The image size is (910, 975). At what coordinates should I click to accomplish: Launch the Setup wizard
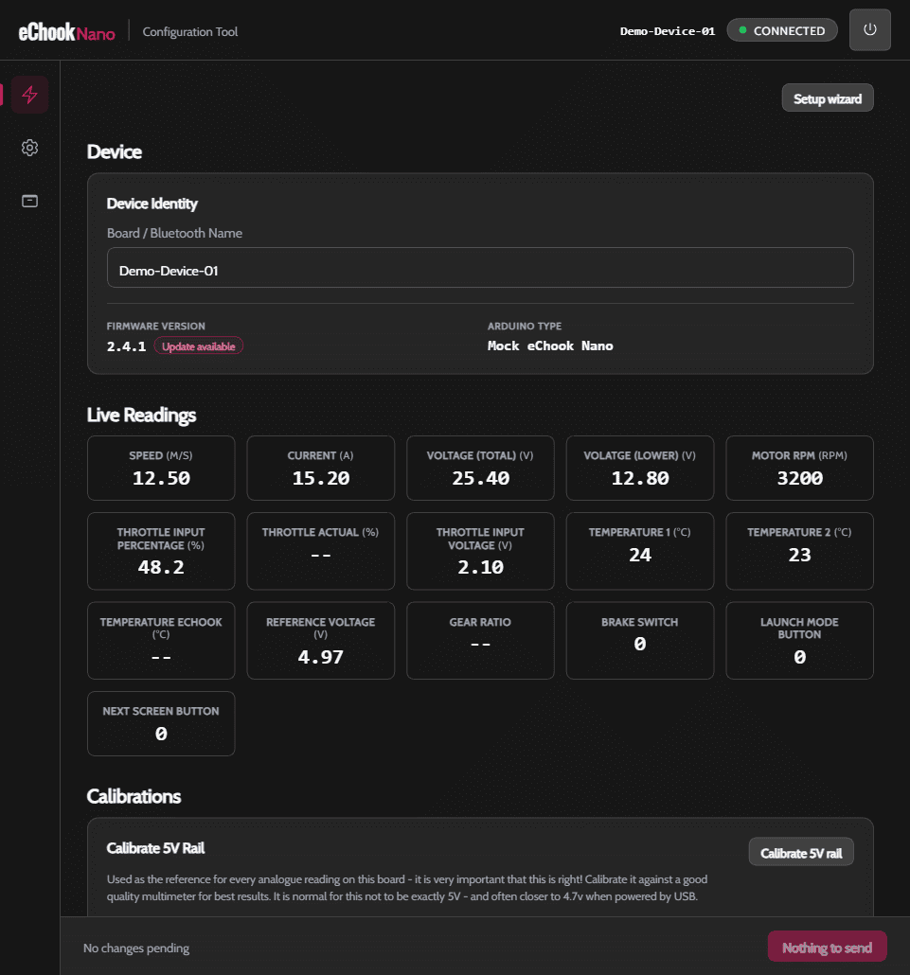828,98
